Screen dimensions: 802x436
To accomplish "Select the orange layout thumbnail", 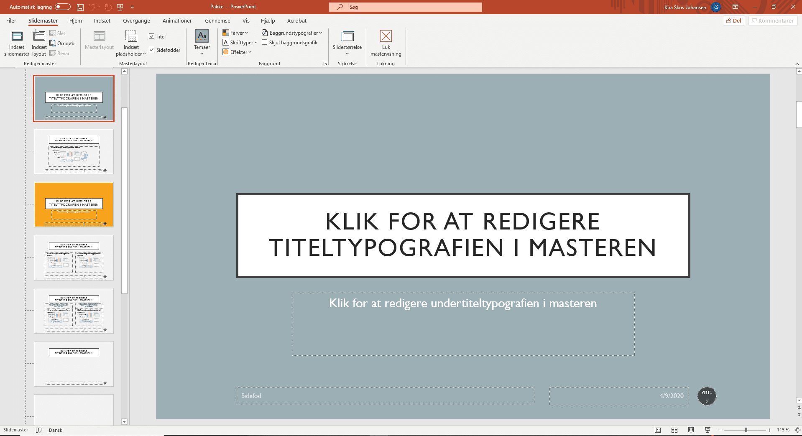I will pos(74,205).
